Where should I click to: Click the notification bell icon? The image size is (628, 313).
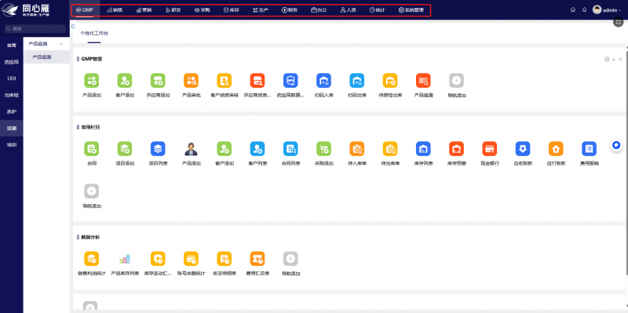pos(584,9)
